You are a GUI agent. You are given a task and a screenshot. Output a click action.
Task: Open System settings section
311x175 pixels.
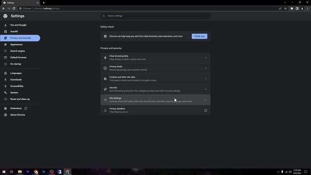tap(14, 92)
